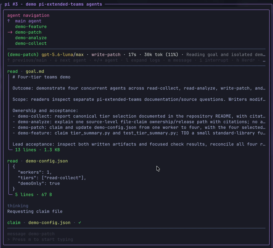Click the demo-analyze acceptance bullet
Image resolution: width=273 pixels, height=248 pixels.
(x=139, y=122)
